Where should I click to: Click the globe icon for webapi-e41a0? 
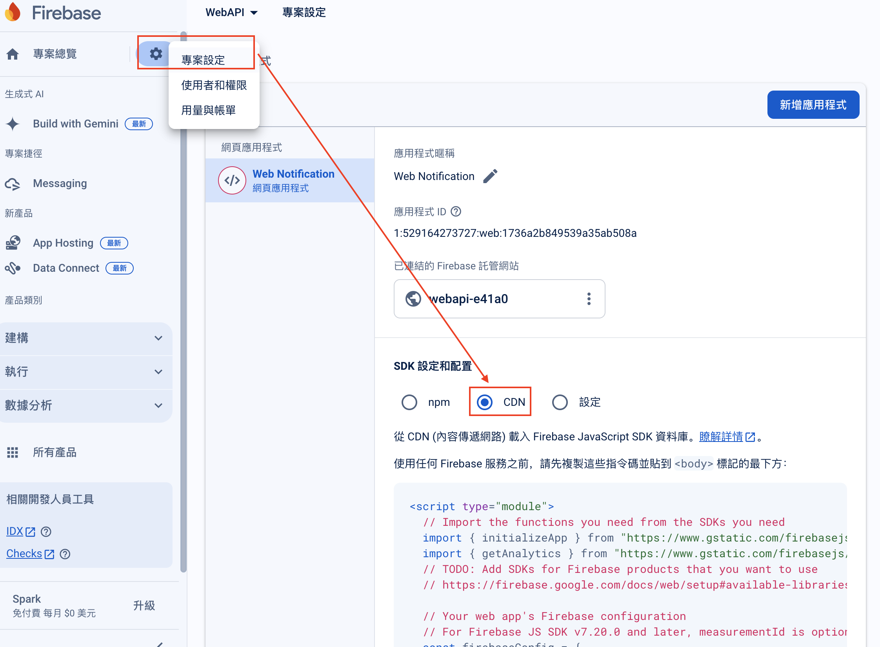click(413, 299)
